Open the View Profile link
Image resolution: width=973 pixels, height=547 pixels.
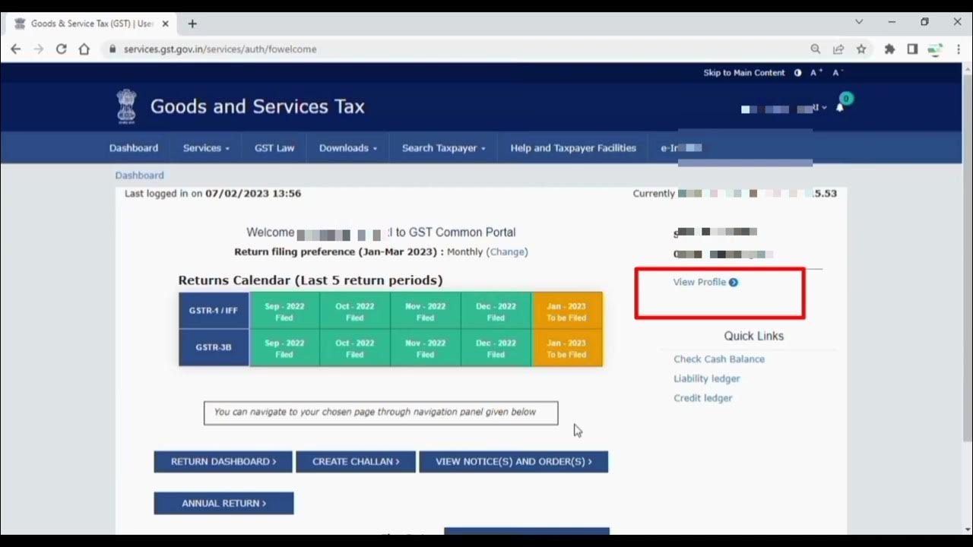click(699, 282)
